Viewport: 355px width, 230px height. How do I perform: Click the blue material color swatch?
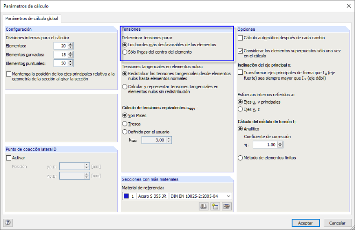(126, 196)
